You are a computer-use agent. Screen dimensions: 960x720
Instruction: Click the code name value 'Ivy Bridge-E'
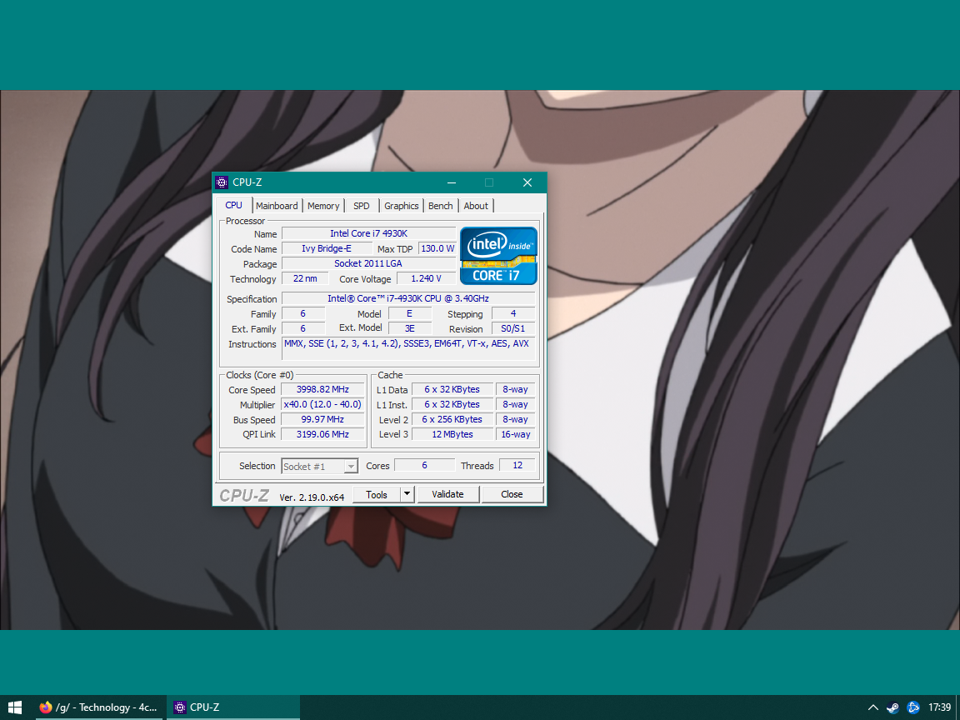coord(327,248)
